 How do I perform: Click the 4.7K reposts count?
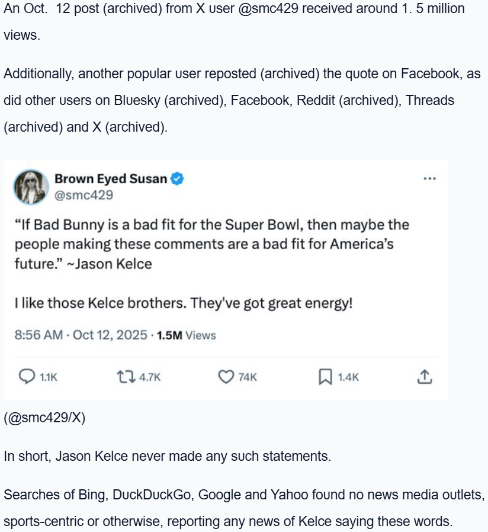(x=150, y=377)
